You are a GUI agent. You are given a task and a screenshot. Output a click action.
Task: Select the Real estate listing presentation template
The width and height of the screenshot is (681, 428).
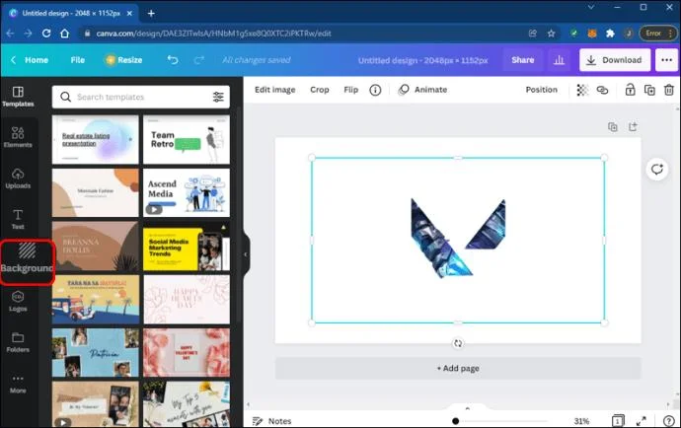coord(95,139)
